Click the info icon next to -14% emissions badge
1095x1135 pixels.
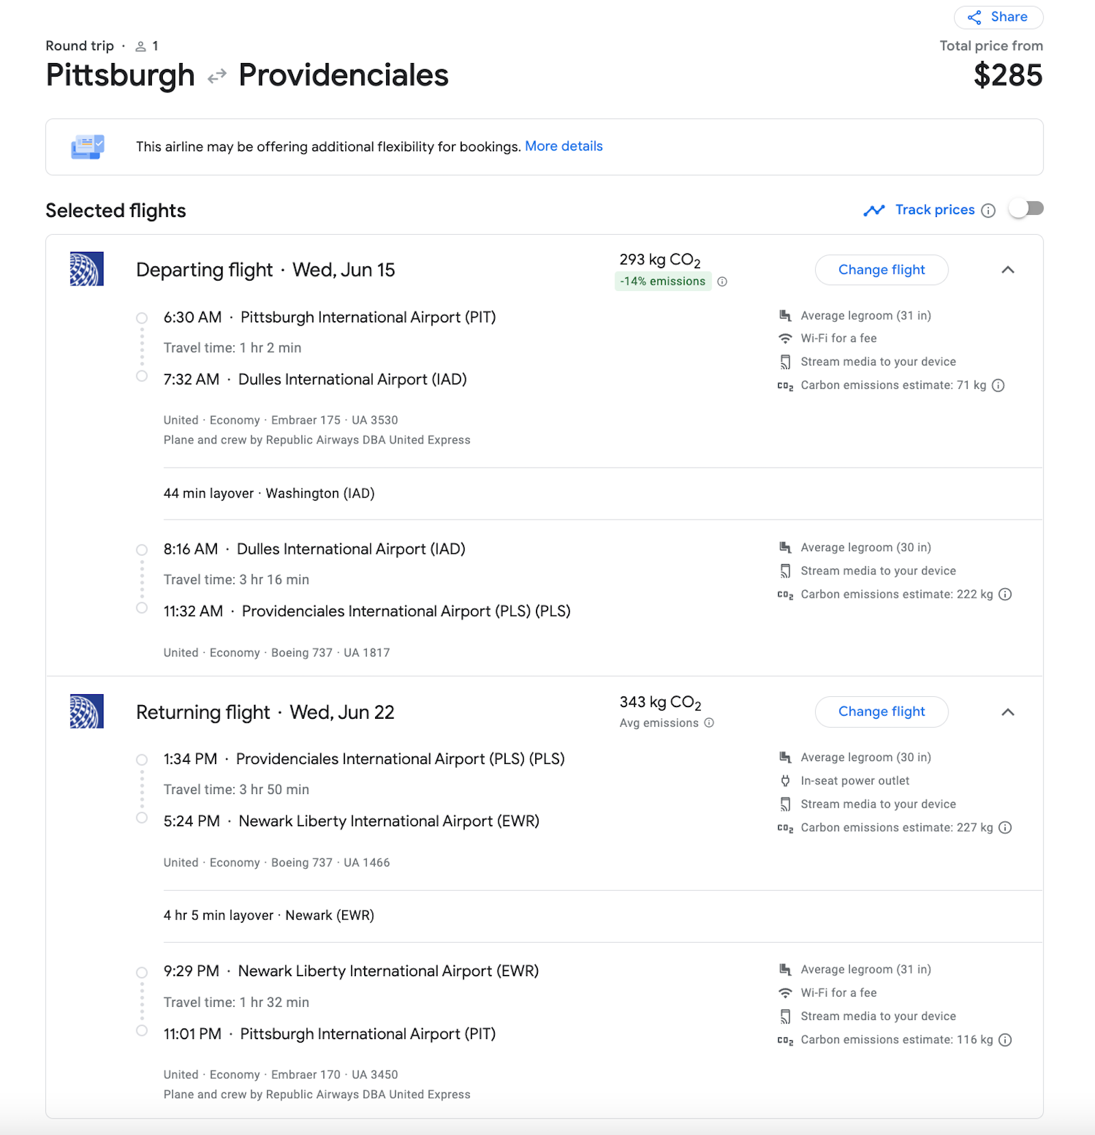pos(723,281)
